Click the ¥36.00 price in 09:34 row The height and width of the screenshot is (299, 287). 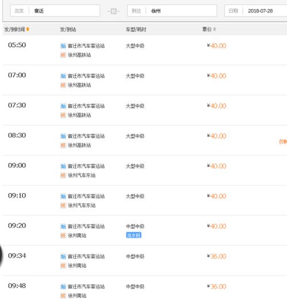pyautogui.click(x=216, y=257)
